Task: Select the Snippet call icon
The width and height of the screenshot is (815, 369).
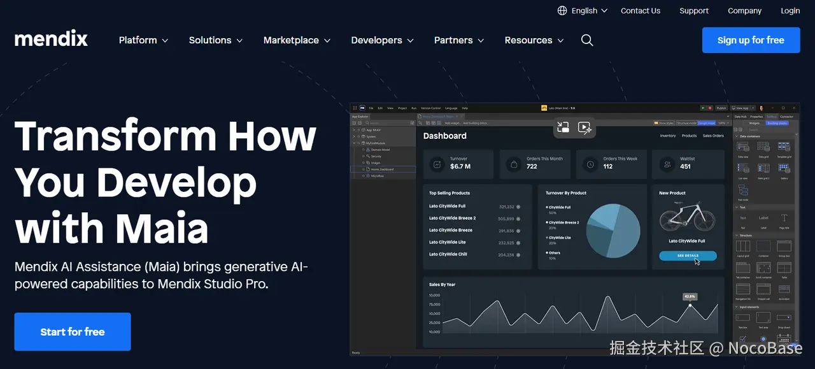Action: pyautogui.click(x=763, y=289)
